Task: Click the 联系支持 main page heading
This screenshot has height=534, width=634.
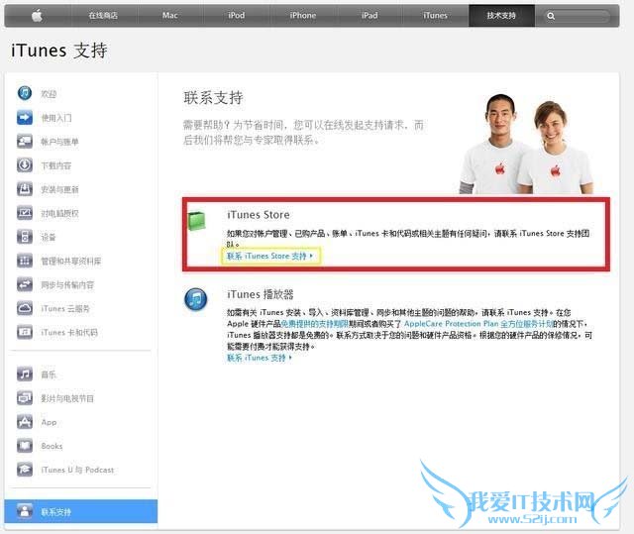Action: point(213,98)
